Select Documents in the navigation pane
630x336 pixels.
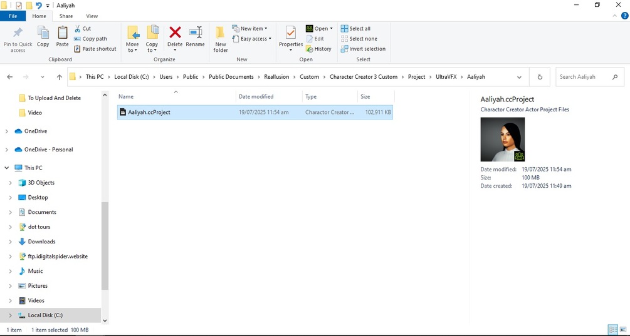tap(42, 212)
